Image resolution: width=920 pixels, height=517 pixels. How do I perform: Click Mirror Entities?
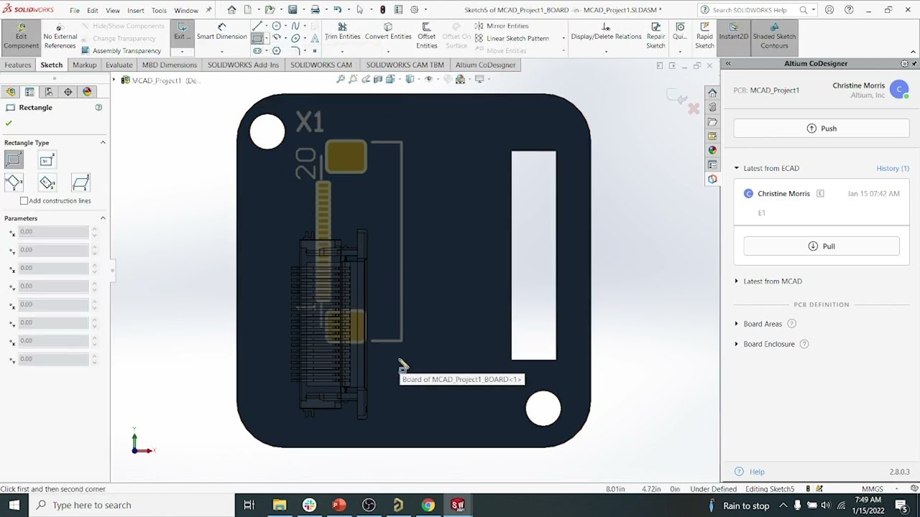(501, 26)
